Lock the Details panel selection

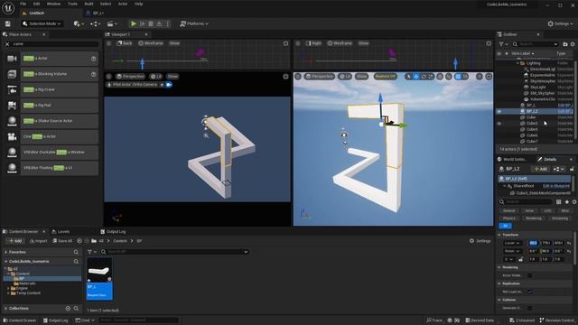[572, 169]
